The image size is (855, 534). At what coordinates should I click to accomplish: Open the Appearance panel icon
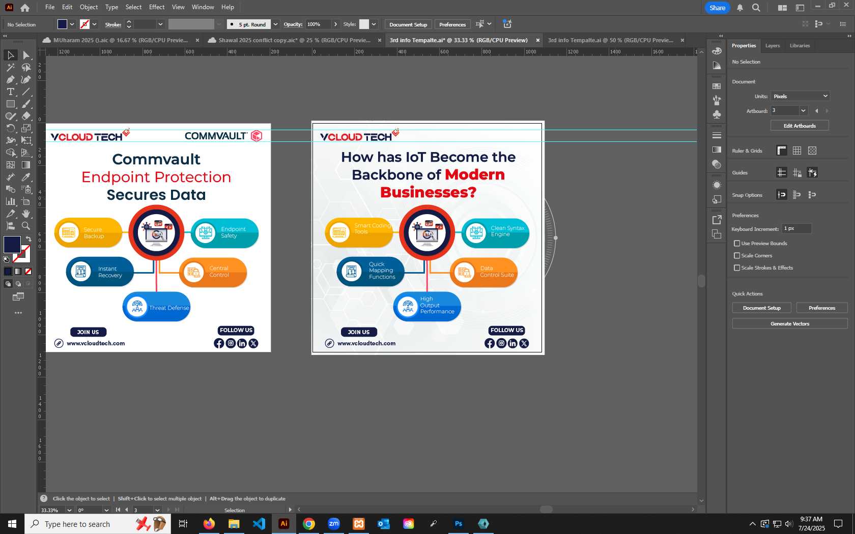pyautogui.click(x=717, y=185)
